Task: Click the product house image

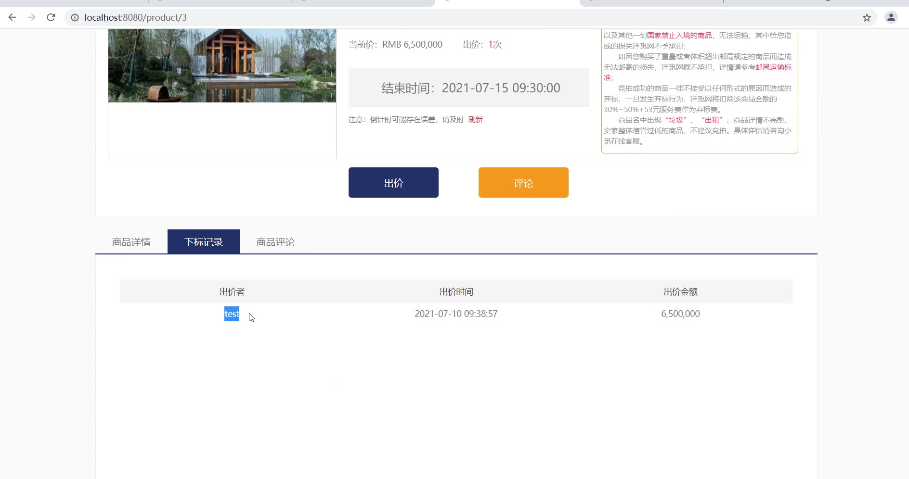Action: 222,65
